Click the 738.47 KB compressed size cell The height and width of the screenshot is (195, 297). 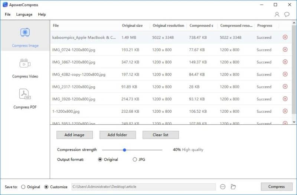click(198, 38)
